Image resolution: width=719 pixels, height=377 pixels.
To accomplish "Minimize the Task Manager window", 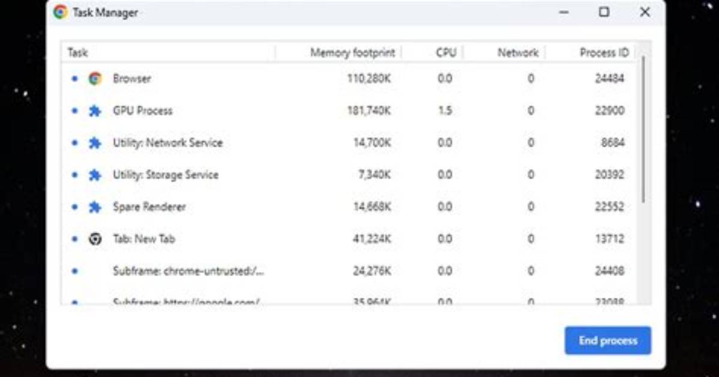I will pyautogui.click(x=563, y=13).
